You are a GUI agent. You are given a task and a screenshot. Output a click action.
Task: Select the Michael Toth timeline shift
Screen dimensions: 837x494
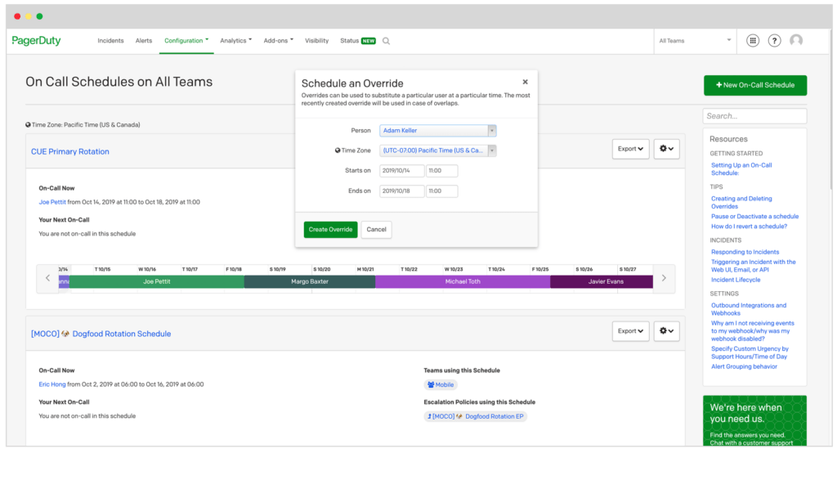463,281
